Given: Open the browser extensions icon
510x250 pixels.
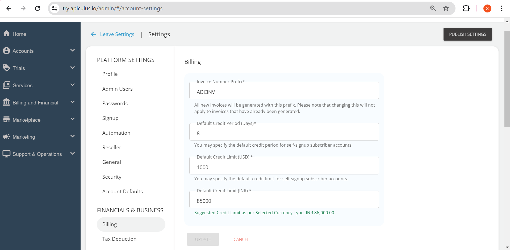Looking at the screenshot, I should coord(467,8).
